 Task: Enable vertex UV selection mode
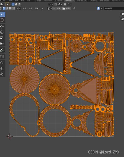tap(4, 8)
